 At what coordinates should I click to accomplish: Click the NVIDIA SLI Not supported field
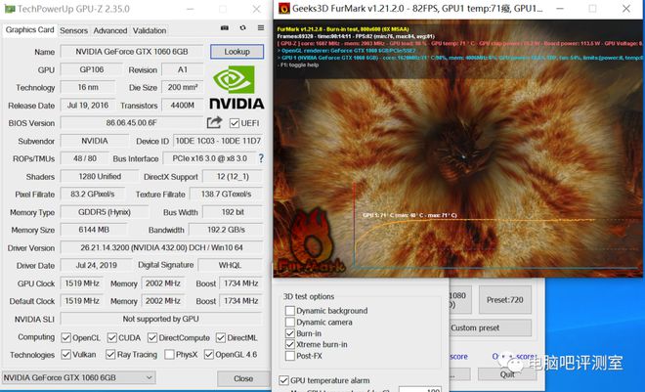tap(161, 319)
